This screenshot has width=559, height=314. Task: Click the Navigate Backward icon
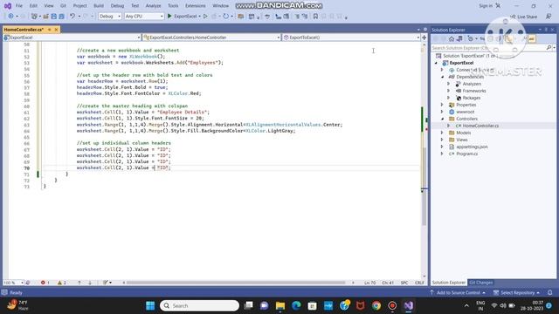(x=10, y=17)
